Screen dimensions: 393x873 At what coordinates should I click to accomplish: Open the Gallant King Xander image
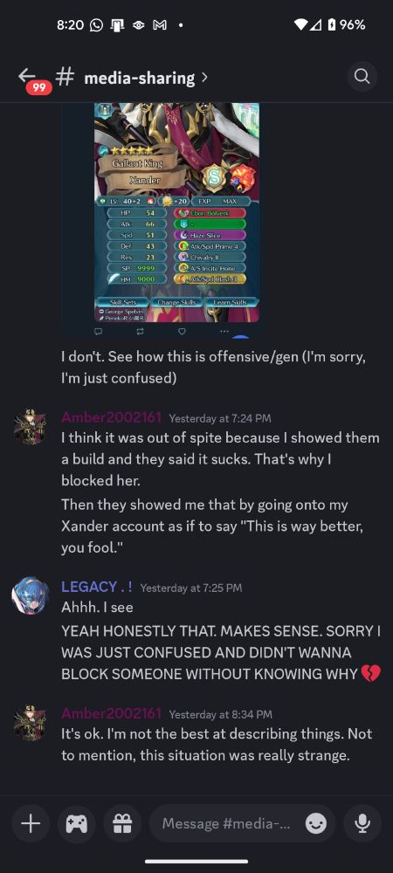(x=176, y=212)
